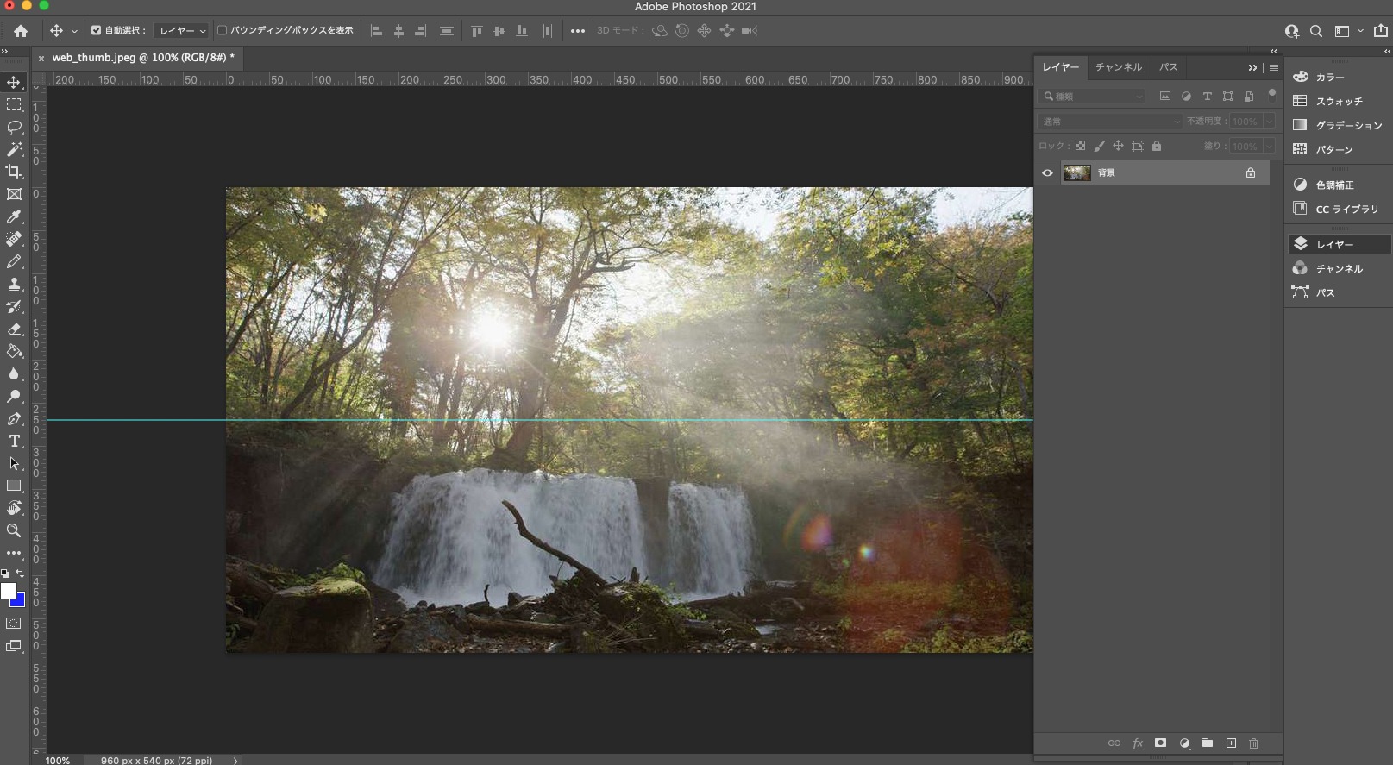Select the Horizontal Type tool
Viewport: 1393px width, 765px height.
14,442
